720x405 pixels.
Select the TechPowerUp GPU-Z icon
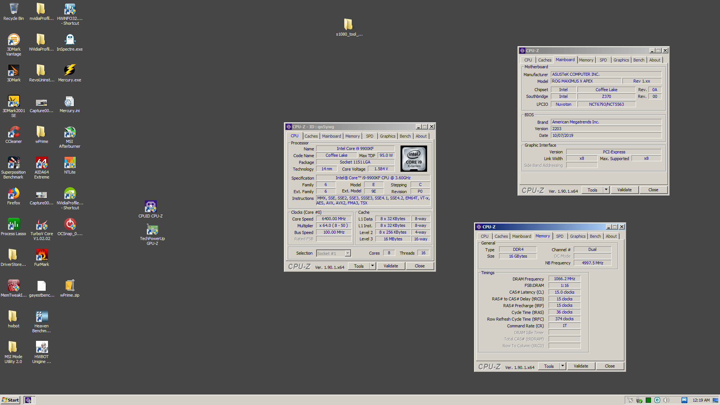[152, 229]
